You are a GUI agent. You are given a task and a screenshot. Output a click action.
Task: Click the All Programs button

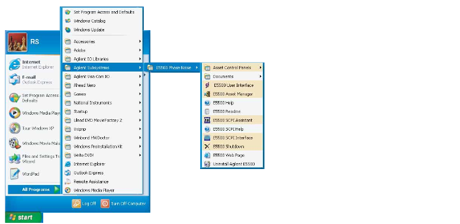click(x=34, y=190)
